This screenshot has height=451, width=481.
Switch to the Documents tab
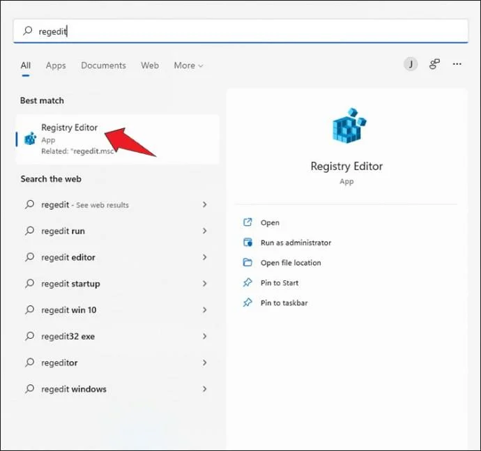pyautogui.click(x=103, y=66)
